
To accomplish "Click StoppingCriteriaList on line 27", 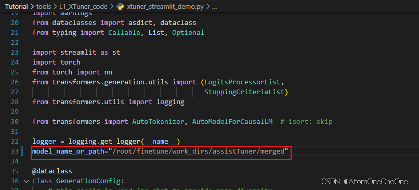I will click(244, 92).
